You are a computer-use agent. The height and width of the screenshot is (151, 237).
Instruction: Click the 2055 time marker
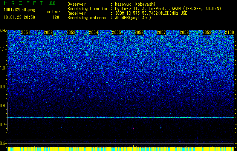click(116, 32)
